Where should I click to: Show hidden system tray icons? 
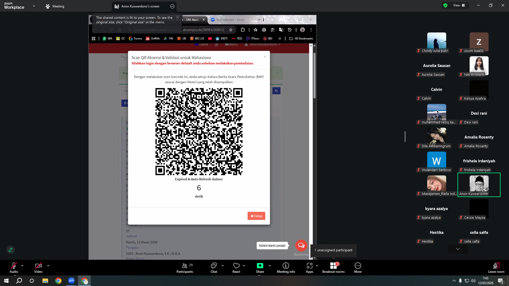454,281
